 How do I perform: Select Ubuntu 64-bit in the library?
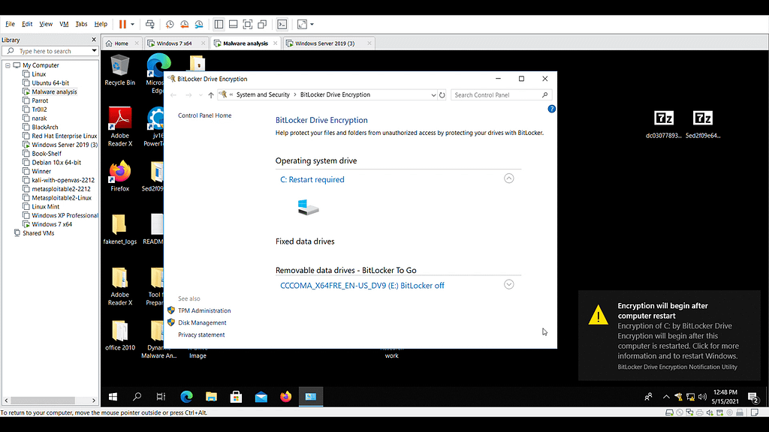(50, 82)
